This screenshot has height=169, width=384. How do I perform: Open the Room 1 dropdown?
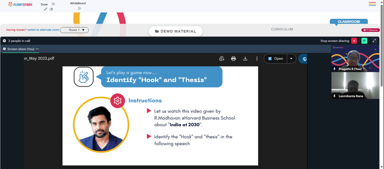pyautogui.click(x=74, y=30)
